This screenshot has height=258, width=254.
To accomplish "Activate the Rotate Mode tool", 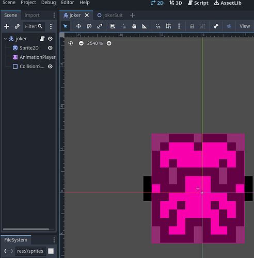I will click(89, 26).
